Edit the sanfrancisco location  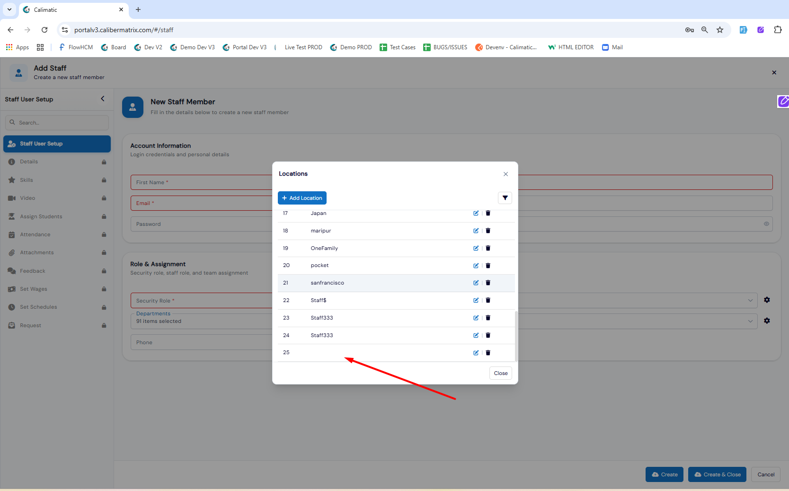(x=476, y=283)
